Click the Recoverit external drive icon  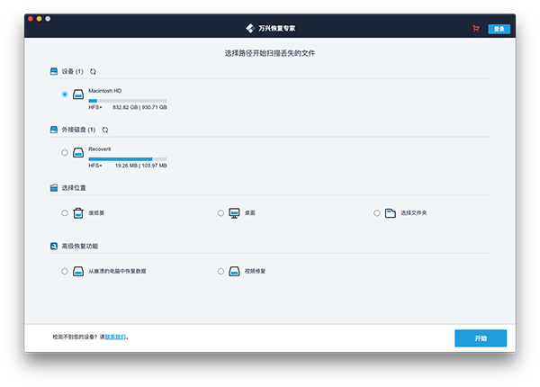tap(78, 152)
